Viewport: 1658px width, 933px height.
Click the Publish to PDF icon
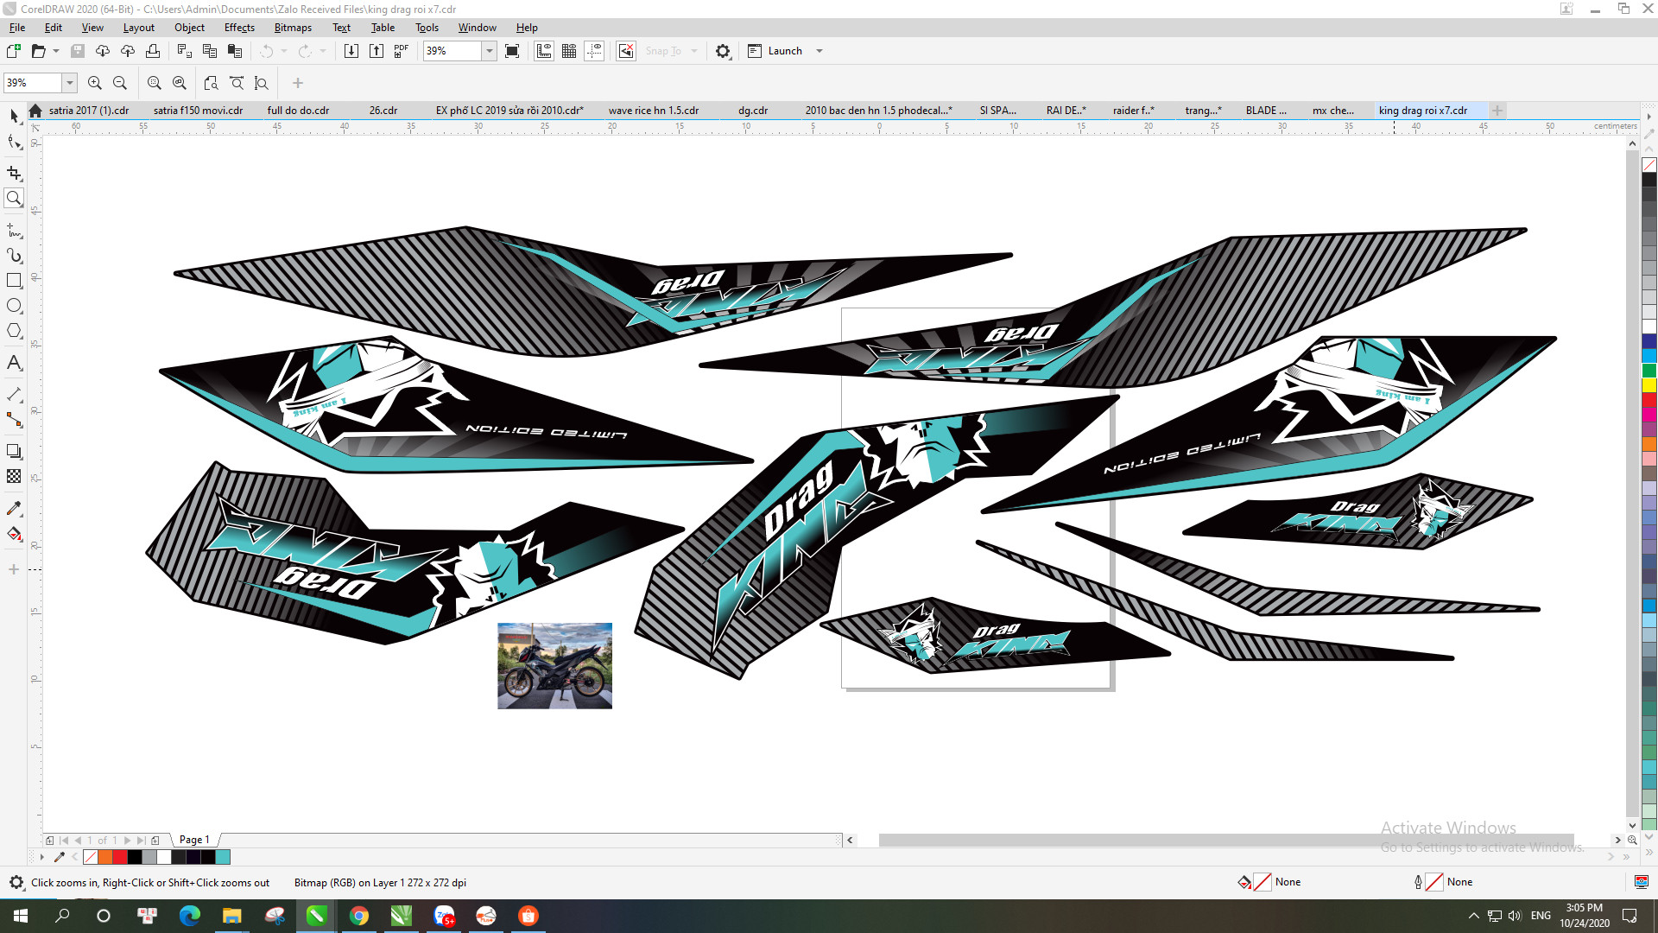[400, 51]
